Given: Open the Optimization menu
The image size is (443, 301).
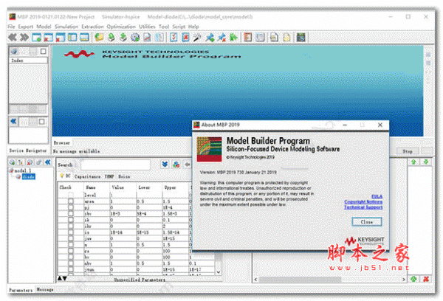Looking at the screenshot, I should coord(121,27).
